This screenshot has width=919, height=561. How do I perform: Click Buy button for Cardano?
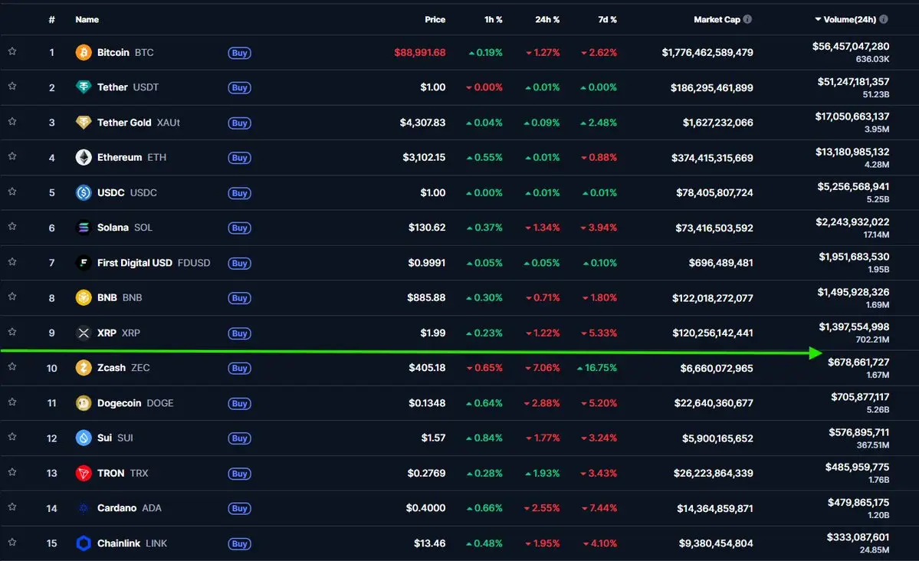[x=239, y=509]
